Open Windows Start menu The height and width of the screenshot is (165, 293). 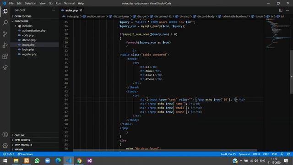5,161
